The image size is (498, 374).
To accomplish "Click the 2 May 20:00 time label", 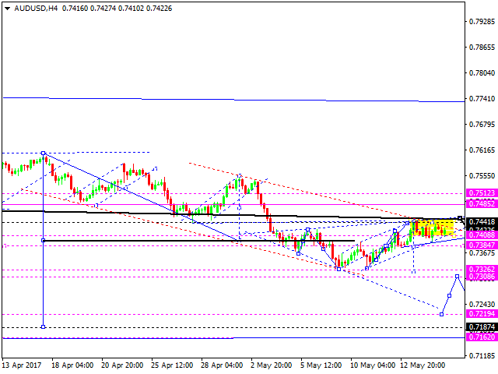I will pos(272,365).
